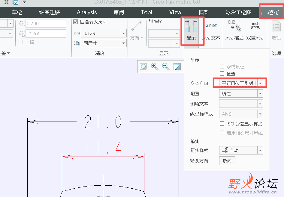Image resolution: width=284 pixels, height=197 pixels.
Task: Click the repaint diagonal icon in canvas toolbar
Action: point(177,66)
